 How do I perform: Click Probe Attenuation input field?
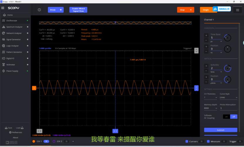228,108
